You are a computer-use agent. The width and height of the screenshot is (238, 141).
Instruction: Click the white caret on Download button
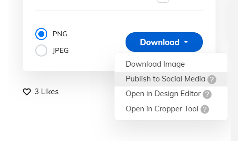coord(186,42)
